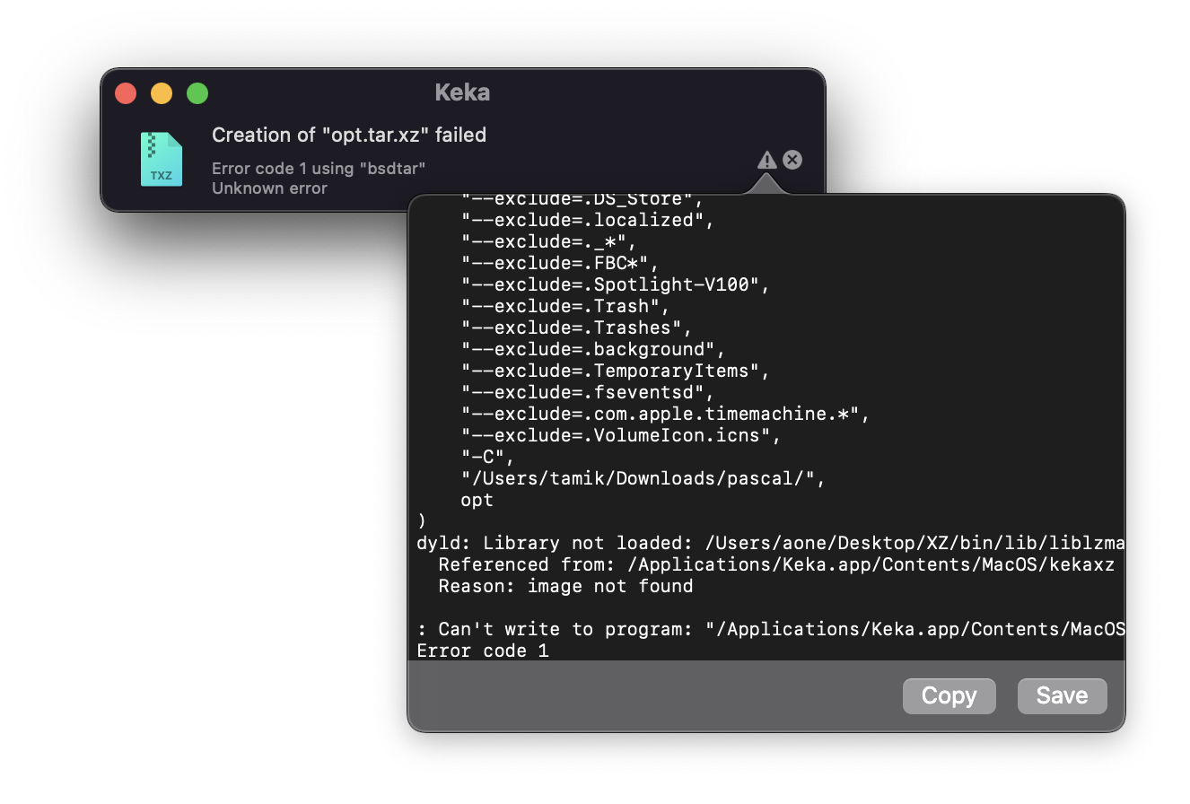The height and width of the screenshot is (804, 1190).
Task: Click 'Error code 1 using "bsdtar"' text
Action: [x=319, y=168]
